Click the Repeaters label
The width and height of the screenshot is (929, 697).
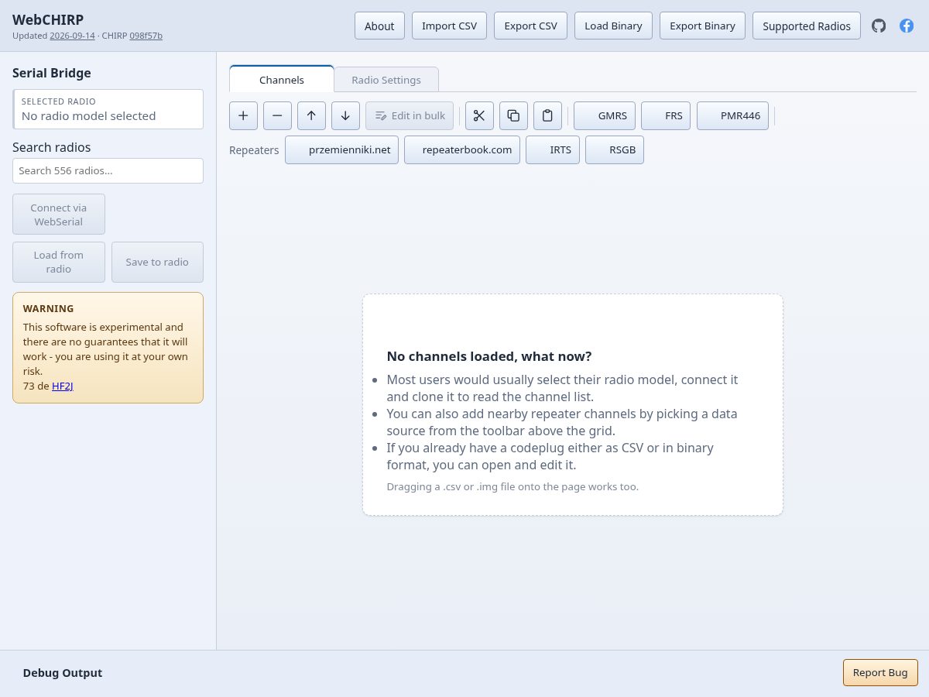pos(254,150)
